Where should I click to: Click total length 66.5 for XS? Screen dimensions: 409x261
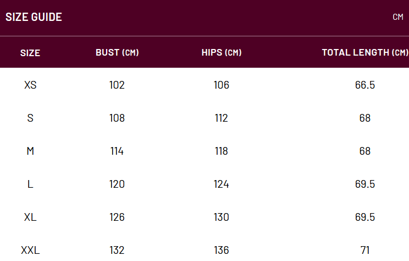click(365, 85)
